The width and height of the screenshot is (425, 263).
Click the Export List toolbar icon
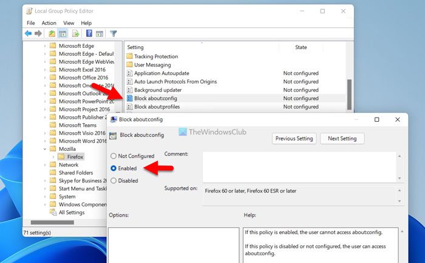pyautogui.click(x=76, y=33)
